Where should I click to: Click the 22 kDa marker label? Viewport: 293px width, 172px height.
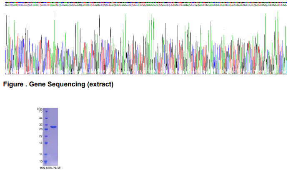tap(40, 136)
